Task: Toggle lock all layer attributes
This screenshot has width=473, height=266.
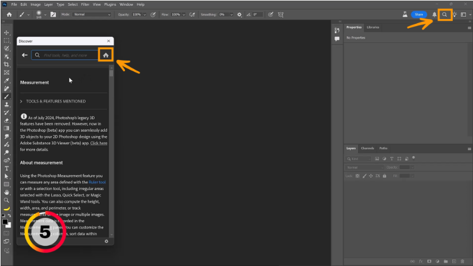Action: (384, 176)
